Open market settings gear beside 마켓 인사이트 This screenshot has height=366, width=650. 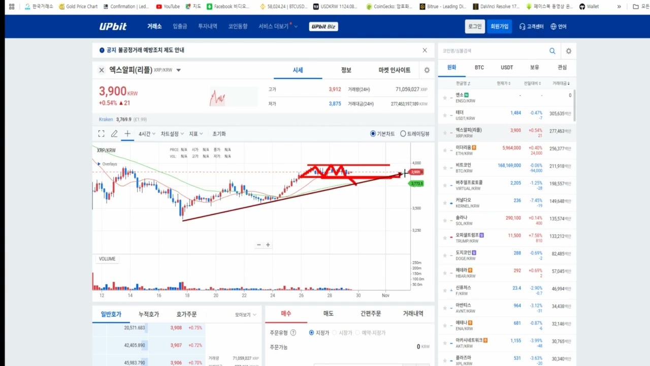pos(427,70)
